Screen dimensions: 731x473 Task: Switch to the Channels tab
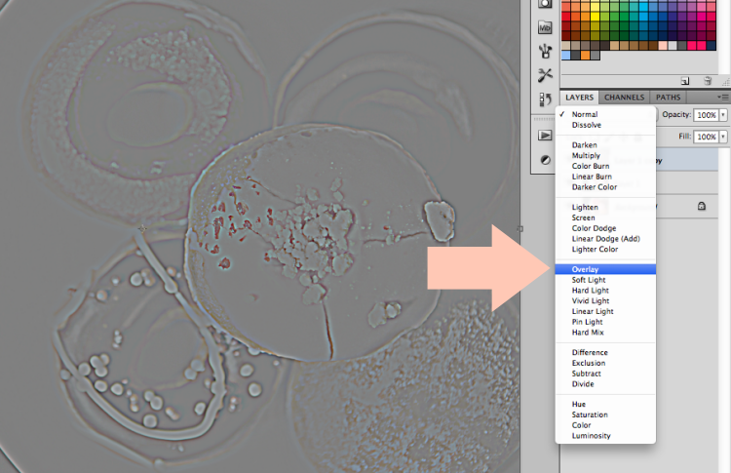coord(624,98)
